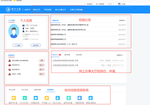Open the 我的主页 navigation item

37,10
